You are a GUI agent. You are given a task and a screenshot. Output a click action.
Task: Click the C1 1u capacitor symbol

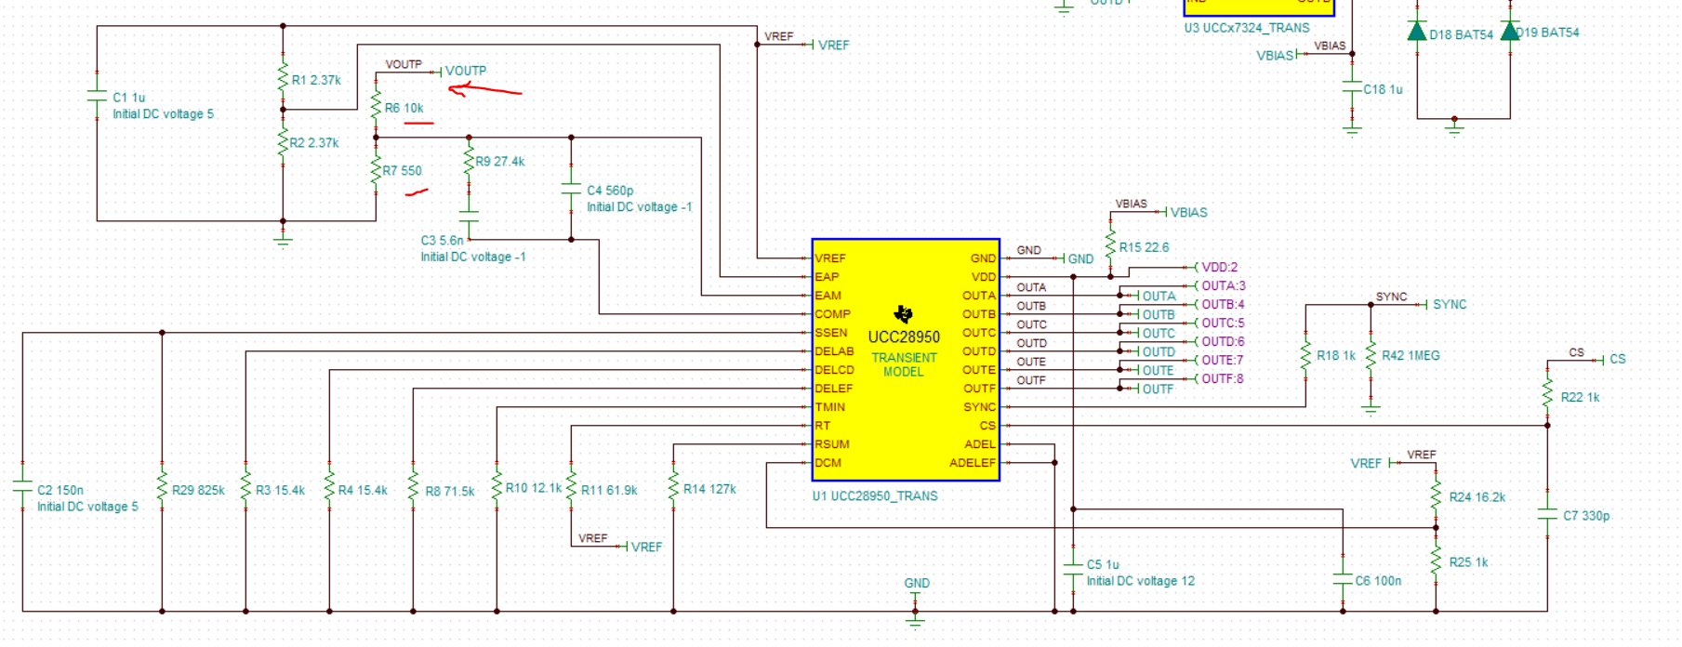point(97,96)
